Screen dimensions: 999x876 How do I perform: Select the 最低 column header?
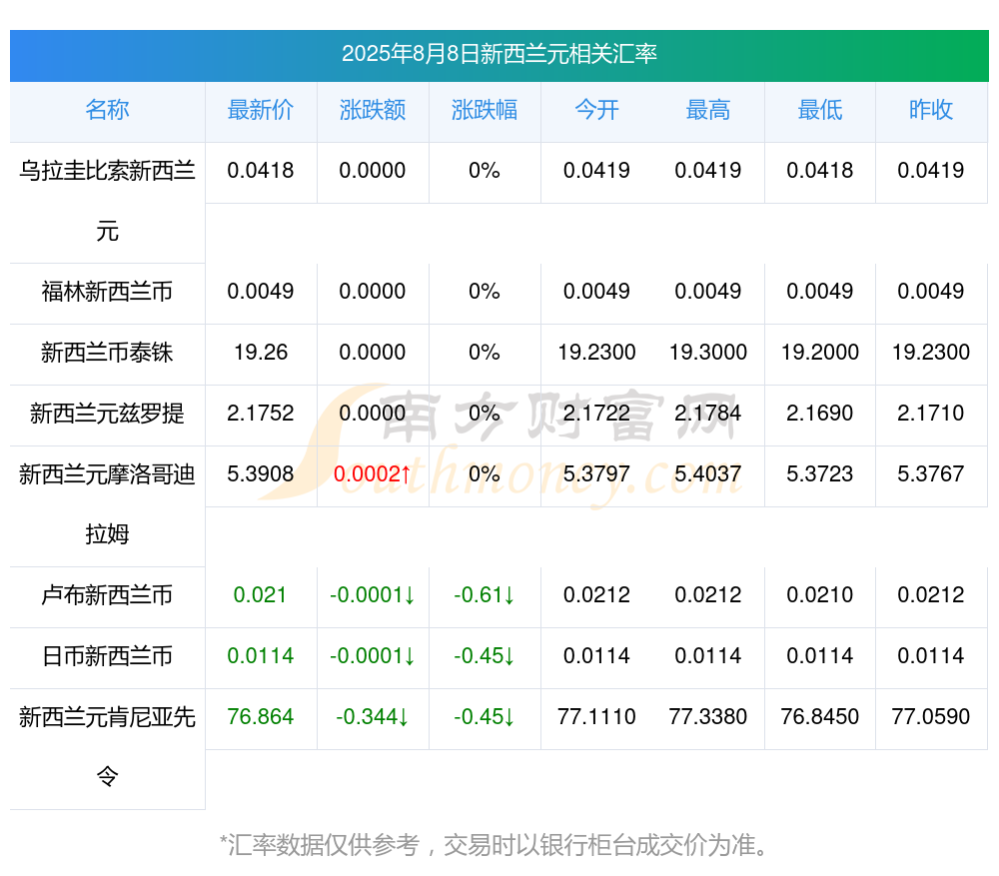click(820, 110)
